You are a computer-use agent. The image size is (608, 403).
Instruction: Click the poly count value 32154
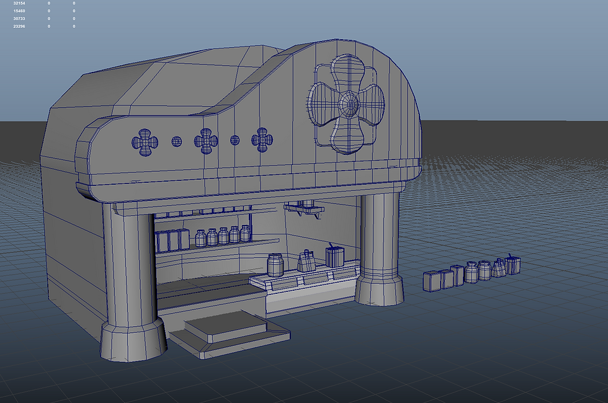click(x=19, y=3)
